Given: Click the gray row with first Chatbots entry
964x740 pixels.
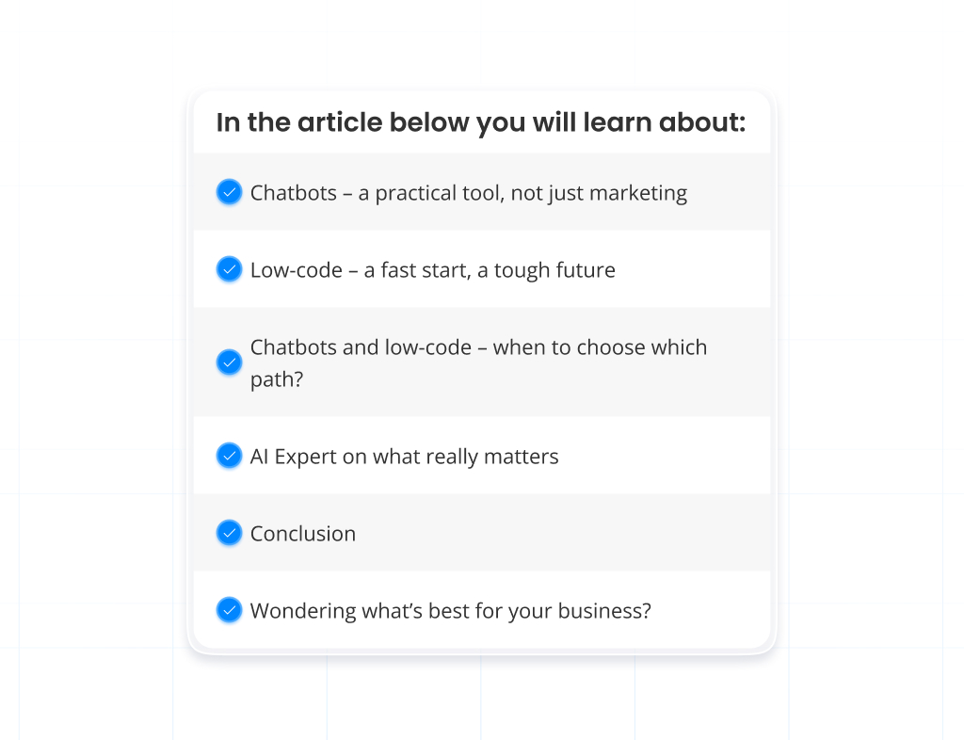Looking at the screenshot, I should click(x=482, y=192).
